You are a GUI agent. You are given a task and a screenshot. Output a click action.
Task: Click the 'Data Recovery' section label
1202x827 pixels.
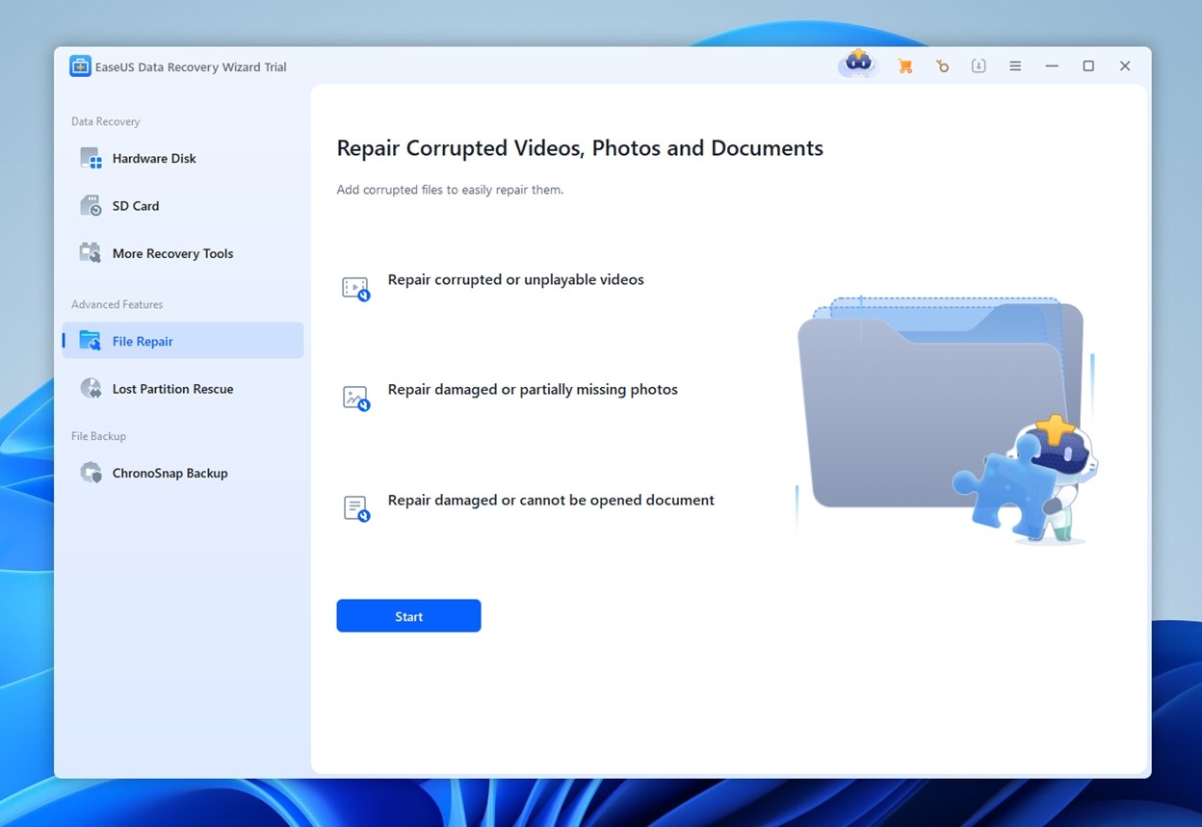tap(105, 121)
